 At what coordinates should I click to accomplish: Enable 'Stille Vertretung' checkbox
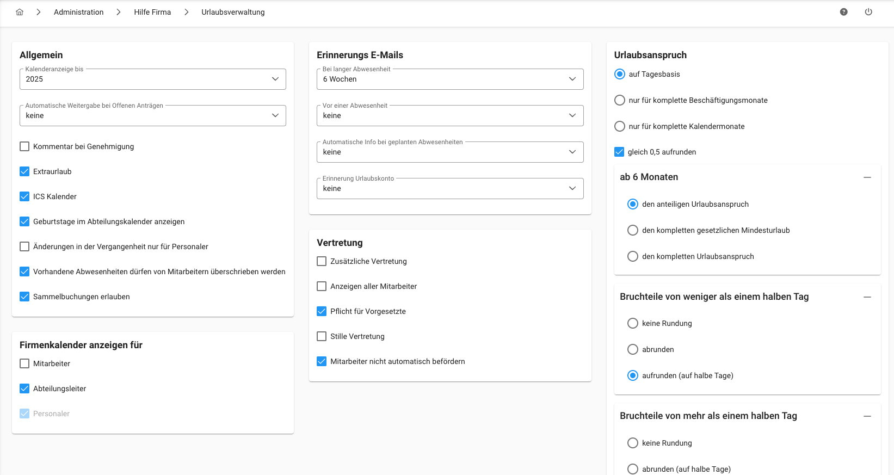322,336
